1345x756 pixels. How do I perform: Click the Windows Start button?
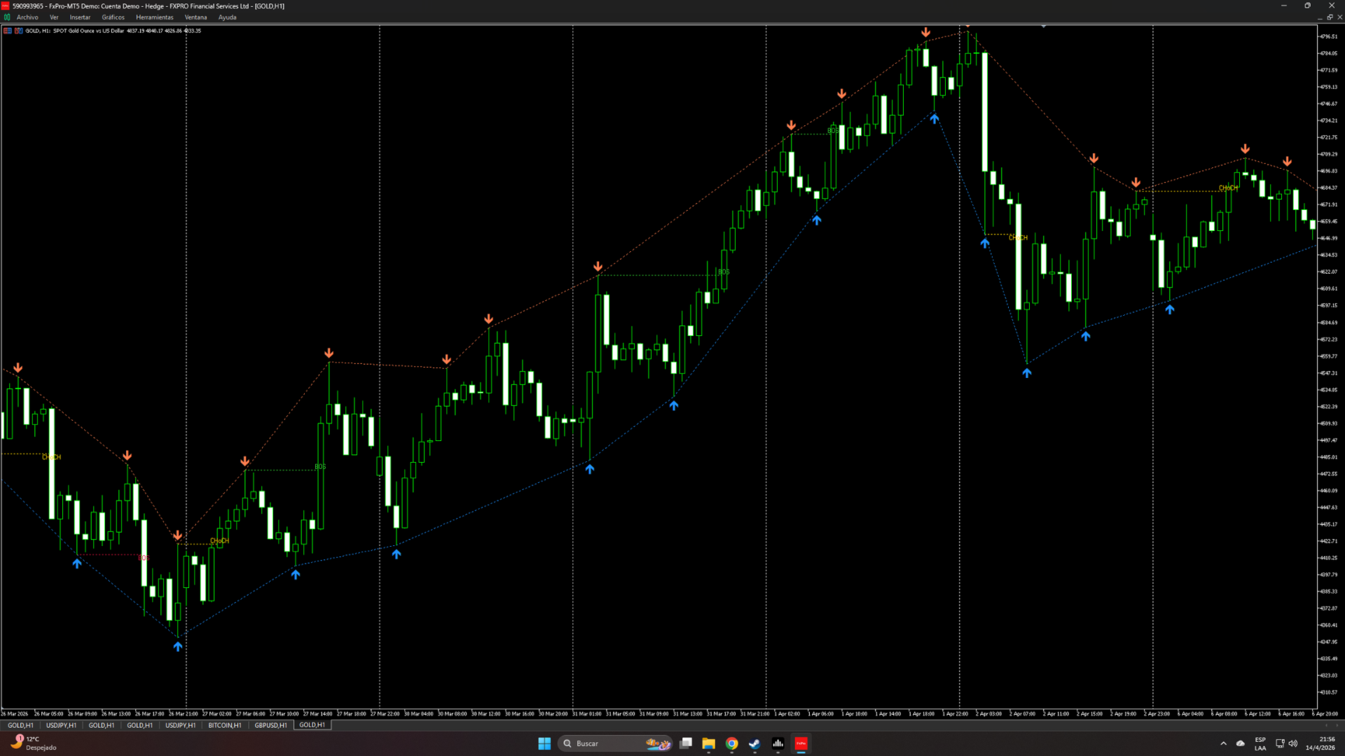coord(544,743)
